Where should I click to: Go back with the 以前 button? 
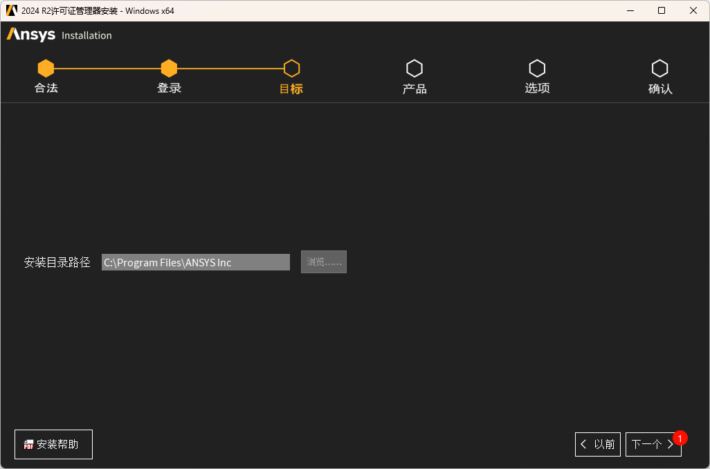pos(598,445)
